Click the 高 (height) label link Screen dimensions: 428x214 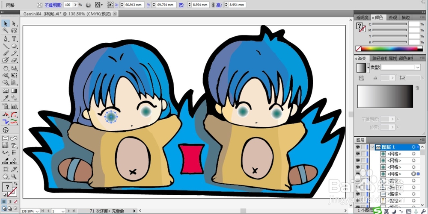(219, 5)
